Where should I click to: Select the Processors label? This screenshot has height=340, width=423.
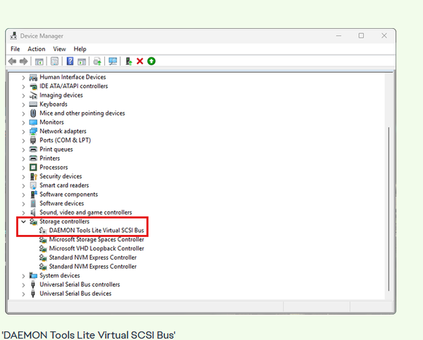(x=54, y=167)
